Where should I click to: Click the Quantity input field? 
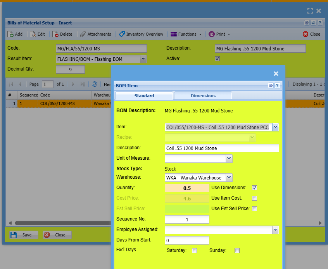pos(187,188)
